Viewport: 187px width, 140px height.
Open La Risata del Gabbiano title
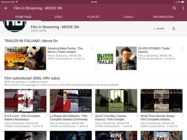(x=69, y=118)
